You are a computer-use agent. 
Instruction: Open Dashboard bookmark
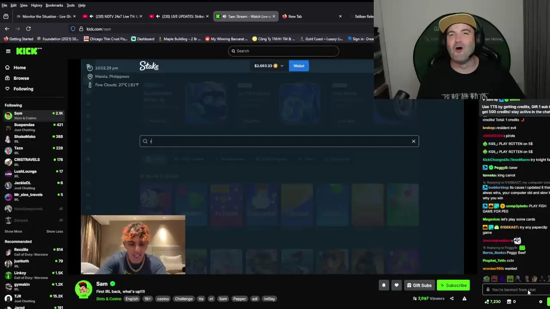(143, 39)
